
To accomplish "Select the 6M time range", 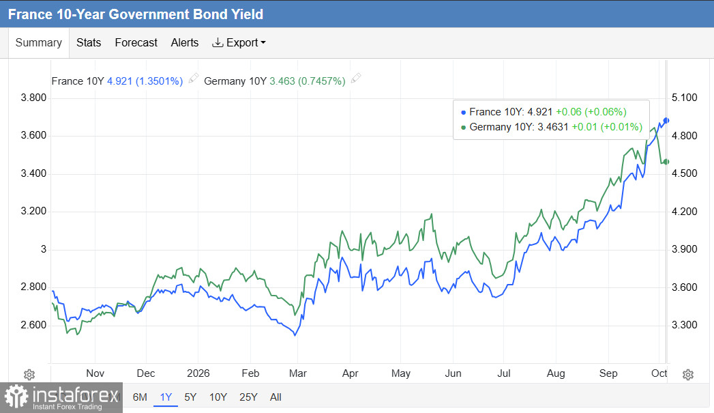I will coord(140,397).
